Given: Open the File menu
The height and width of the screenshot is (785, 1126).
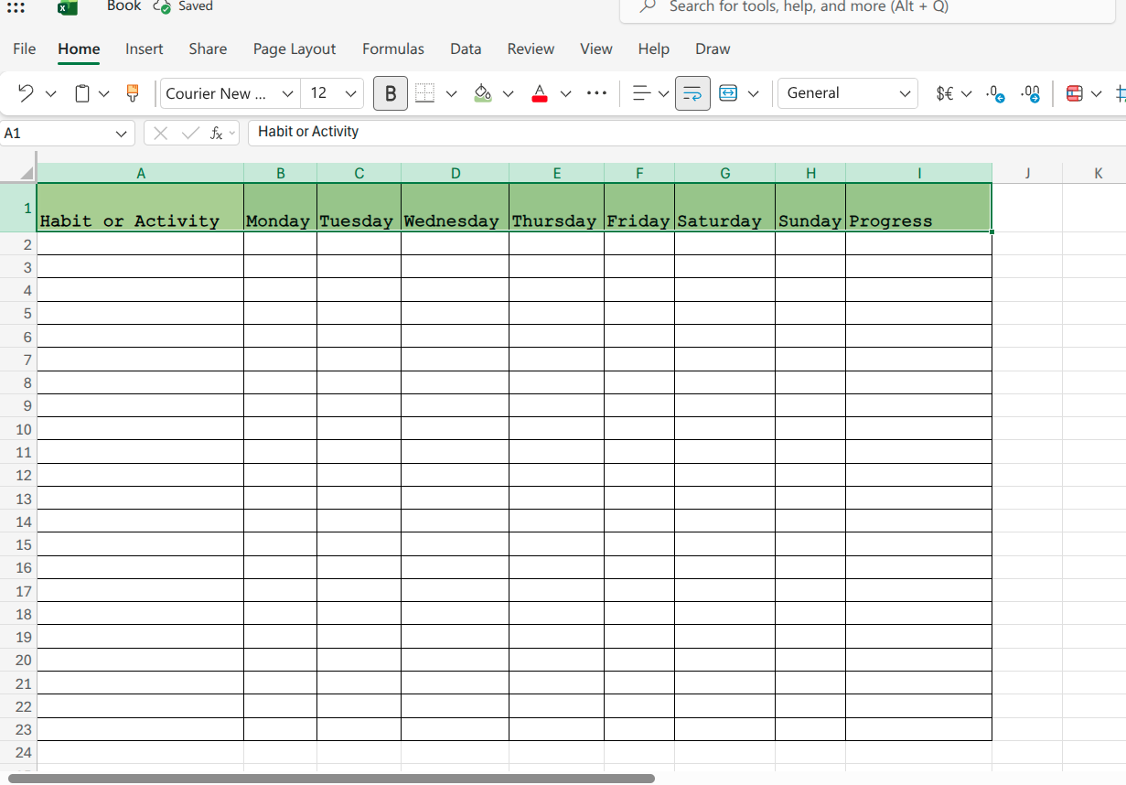Looking at the screenshot, I should [x=25, y=49].
